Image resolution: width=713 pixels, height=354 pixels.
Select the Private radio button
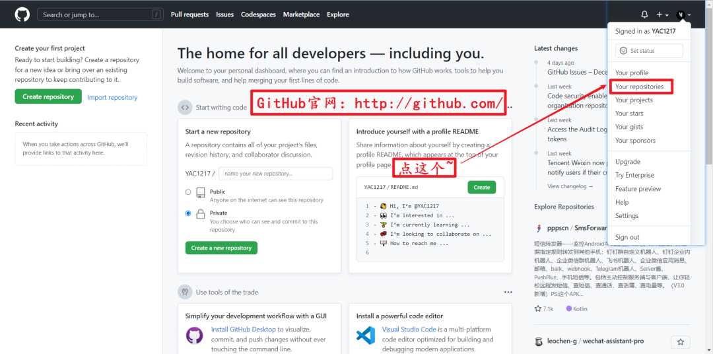click(x=188, y=213)
